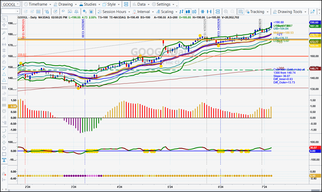The width and height of the screenshot is (322, 192).
Task: Open the gear-with-hash settings icon
Action: tap(85, 12)
